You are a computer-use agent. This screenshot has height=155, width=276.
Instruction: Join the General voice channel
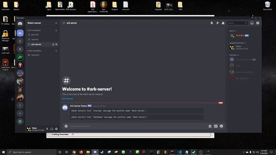point(42,55)
